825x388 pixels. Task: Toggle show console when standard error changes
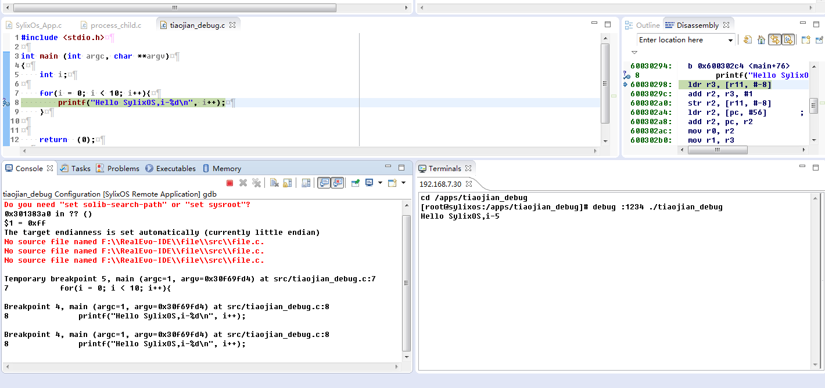pos(338,183)
